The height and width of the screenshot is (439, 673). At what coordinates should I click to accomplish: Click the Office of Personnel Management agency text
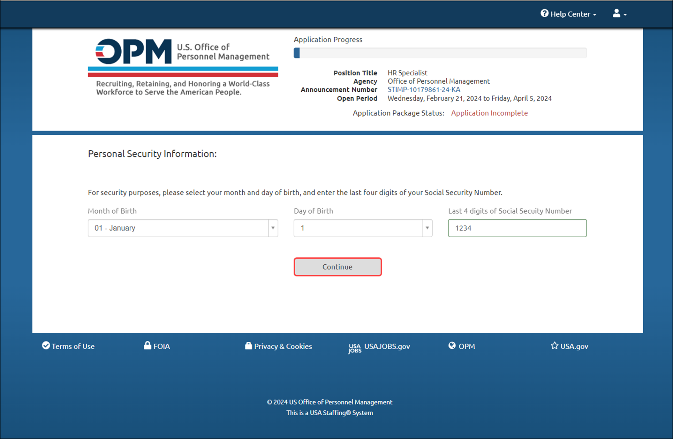pos(439,81)
